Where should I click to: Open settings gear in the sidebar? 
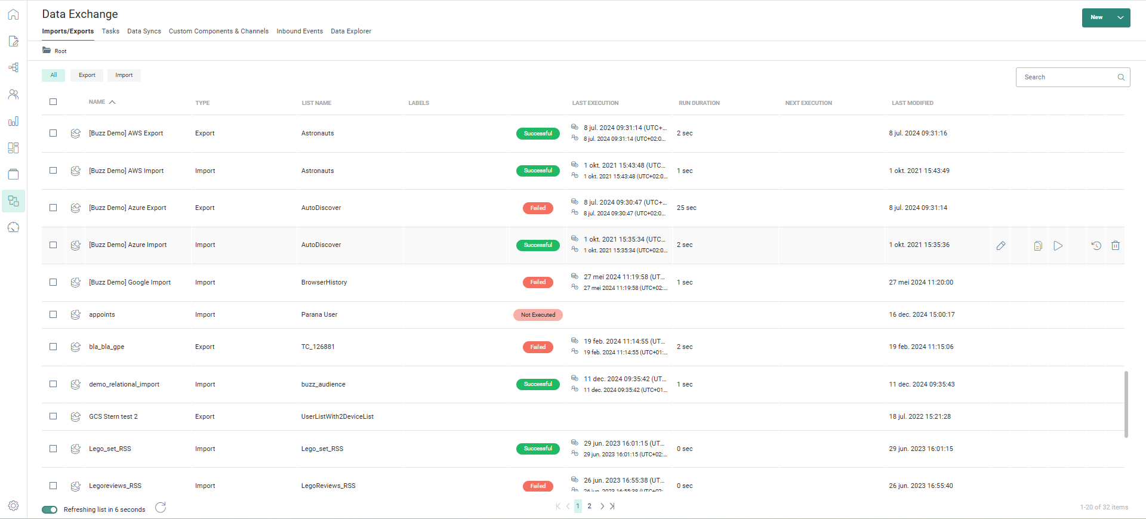coord(13,506)
